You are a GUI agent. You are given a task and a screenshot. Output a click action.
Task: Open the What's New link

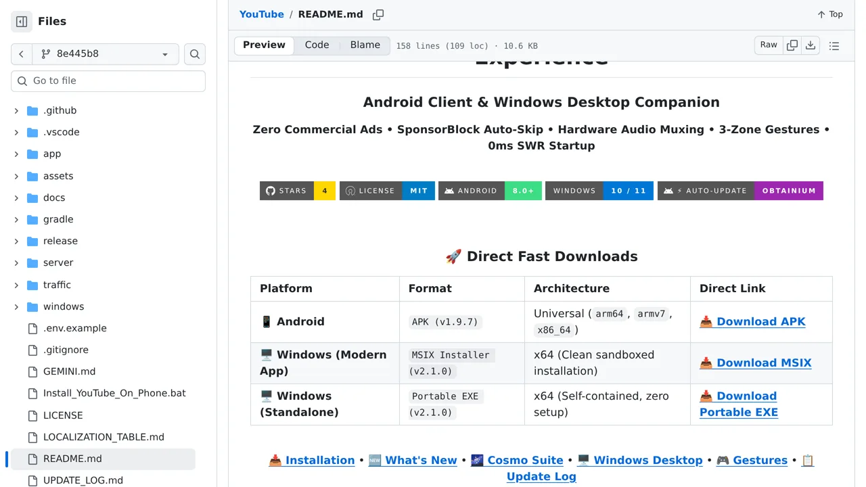click(x=413, y=460)
